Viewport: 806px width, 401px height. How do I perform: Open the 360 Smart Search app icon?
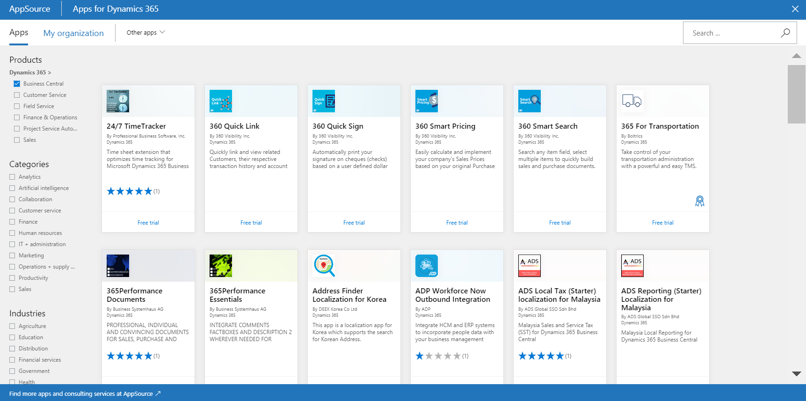pyautogui.click(x=530, y=101)
